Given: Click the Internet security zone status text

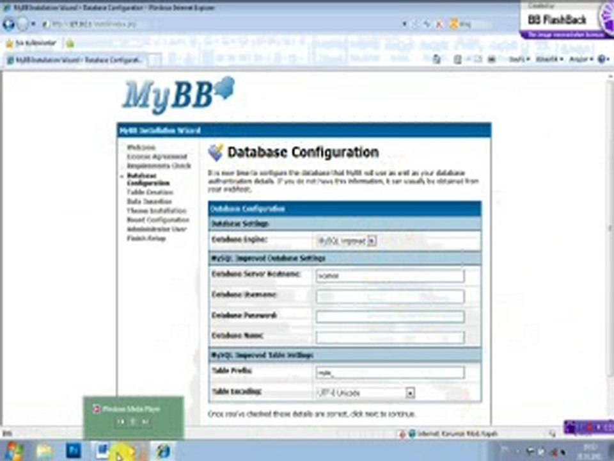Looking at the screenshot, I should (457, 433).
